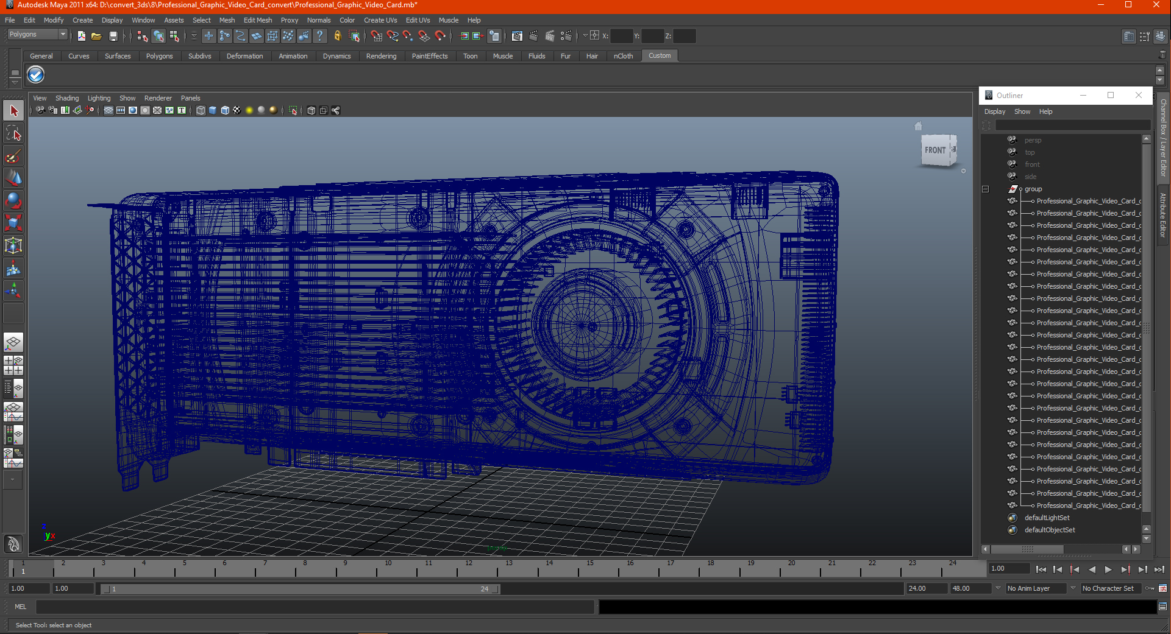Open the Render Settings icon
This screenshot has height=634, width=1171.
566,36
